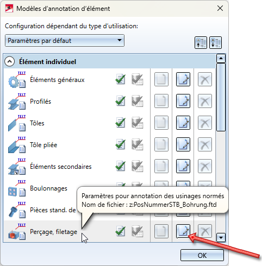Click the Tôles annotation icon
This screenshot has height=266, width=262.
tap(17, 123)
